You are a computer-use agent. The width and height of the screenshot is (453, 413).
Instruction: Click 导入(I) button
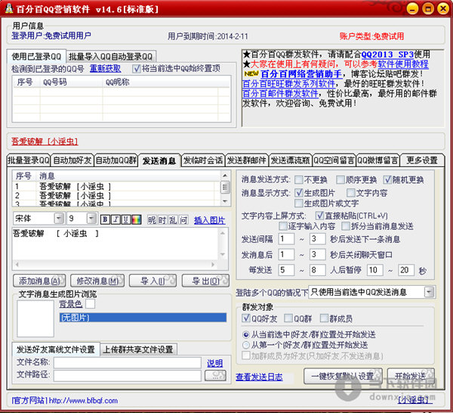(153, 281)
